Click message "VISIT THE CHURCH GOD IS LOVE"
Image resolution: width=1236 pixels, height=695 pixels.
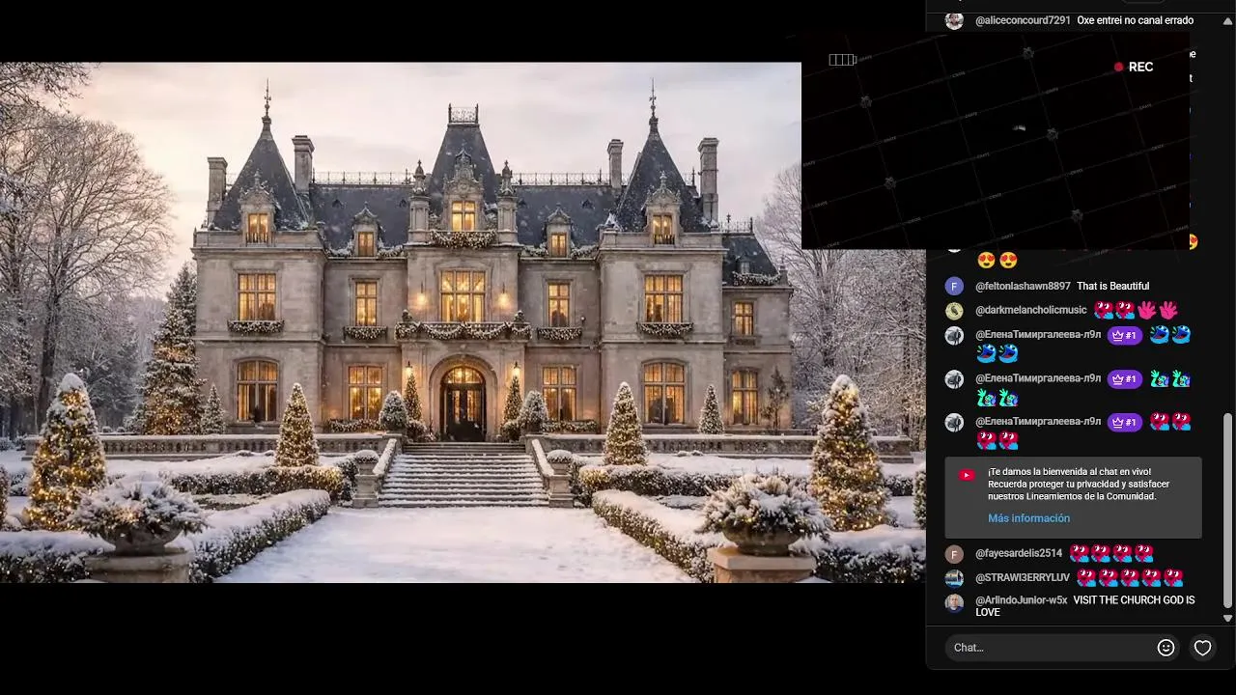tap(1085, 606)
